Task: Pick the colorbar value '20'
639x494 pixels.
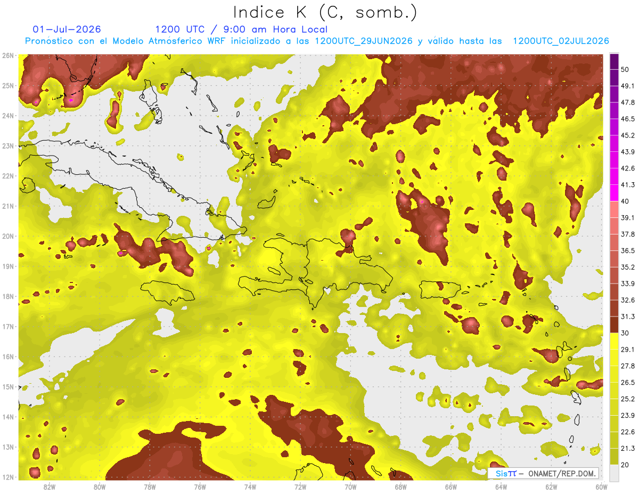Action: 625,465
